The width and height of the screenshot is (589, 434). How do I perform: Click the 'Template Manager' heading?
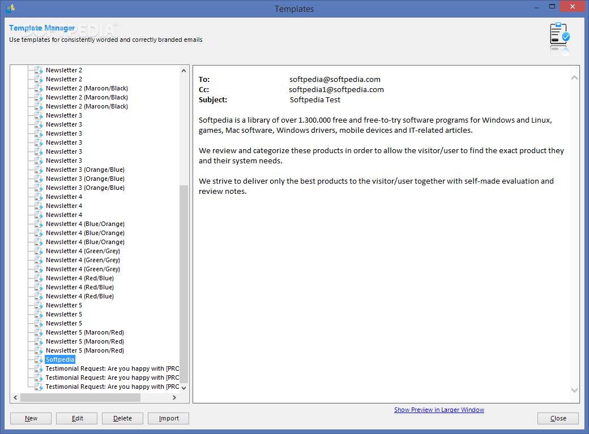coord(42,28)
